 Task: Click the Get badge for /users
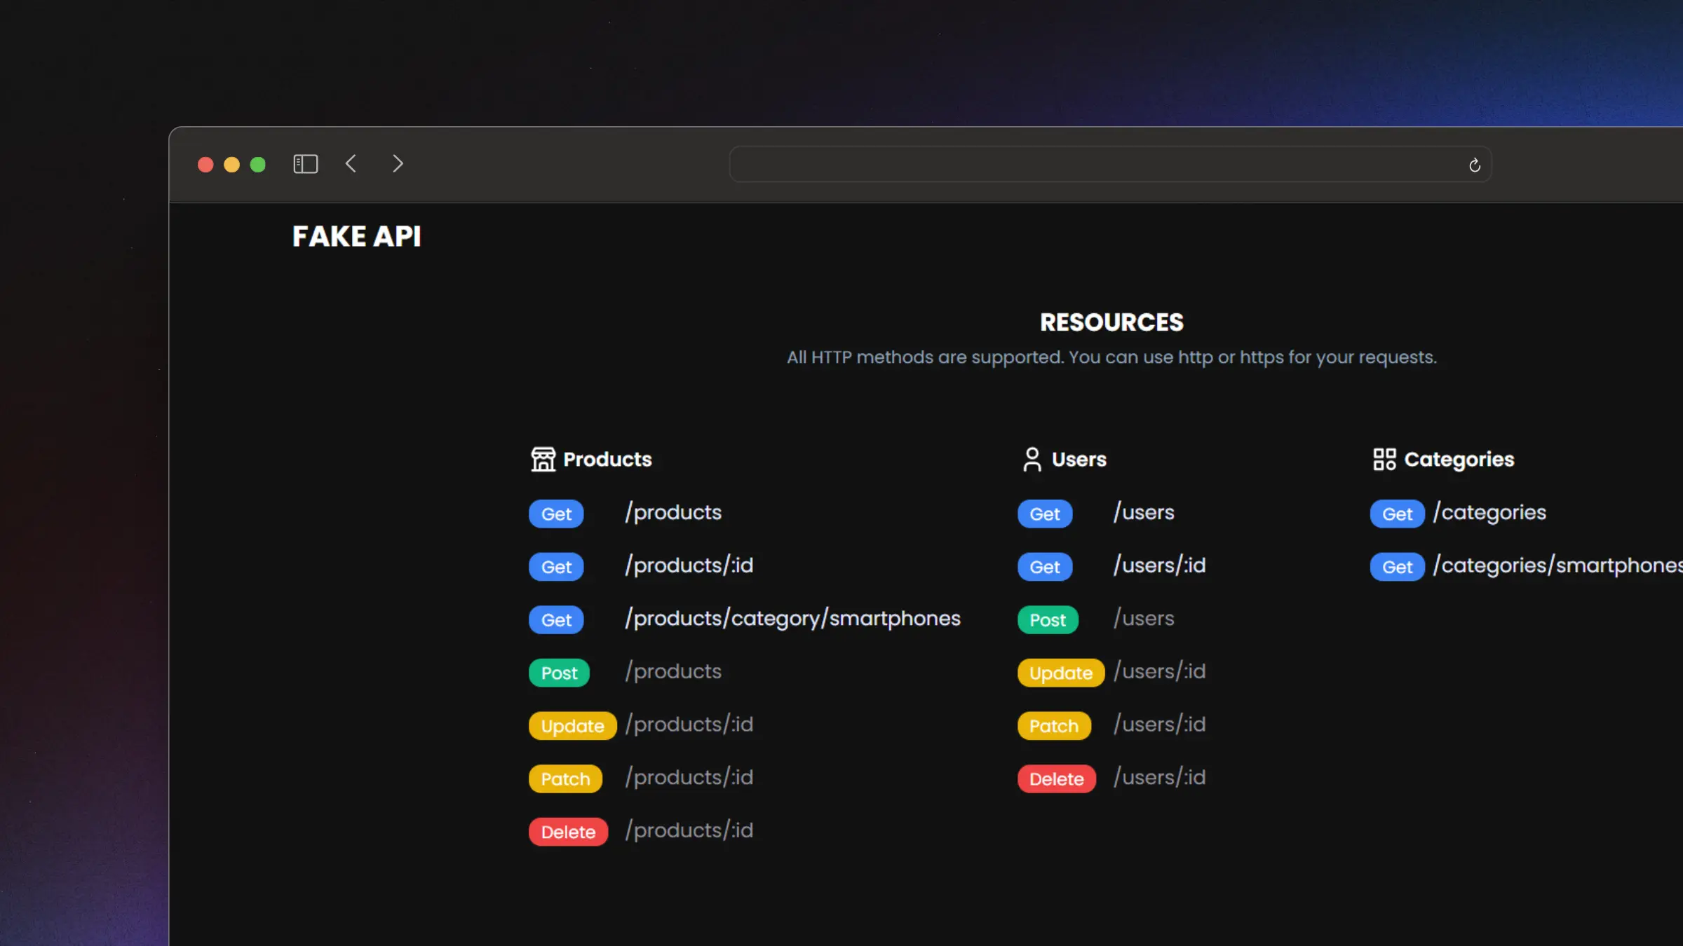point(1045,514)
